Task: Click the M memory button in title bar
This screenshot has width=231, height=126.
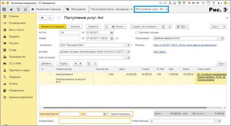Action: [189, 3]
